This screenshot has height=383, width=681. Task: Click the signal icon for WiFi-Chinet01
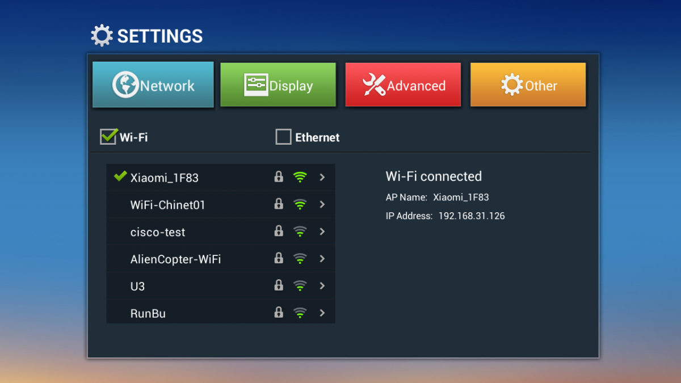point(300,204)
